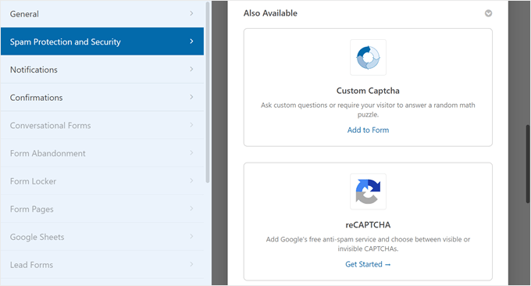Viewport: 531px width, 286px height.
Task: Open Form Locker settings
Action: click(x=102, y=181)
